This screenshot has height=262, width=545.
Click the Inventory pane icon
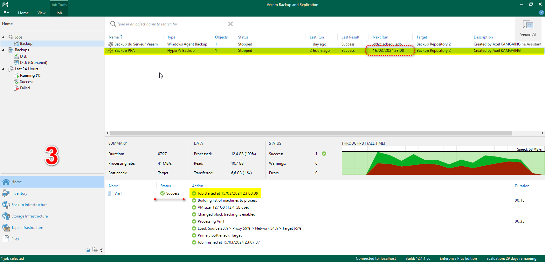[x=6, y=193]
